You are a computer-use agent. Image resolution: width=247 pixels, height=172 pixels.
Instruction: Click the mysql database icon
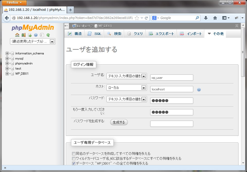(12, 59)
